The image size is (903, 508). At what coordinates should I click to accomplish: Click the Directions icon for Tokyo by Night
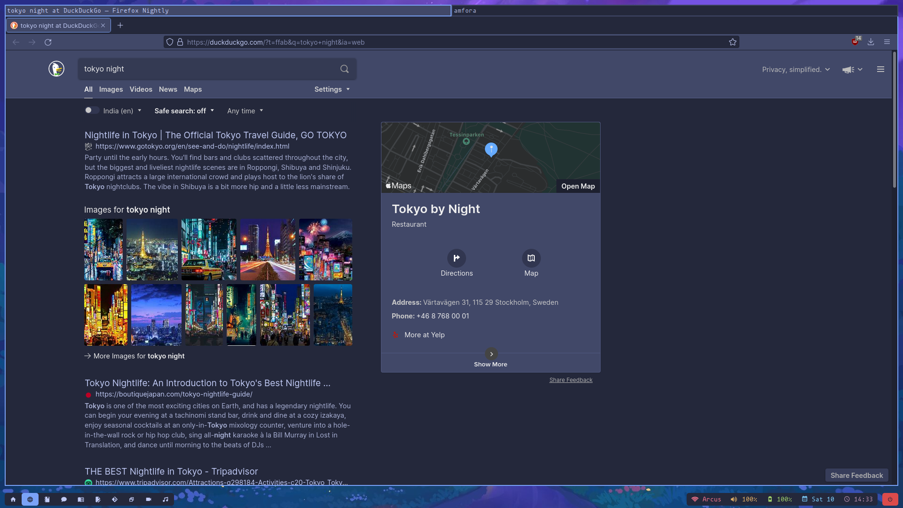457,258
